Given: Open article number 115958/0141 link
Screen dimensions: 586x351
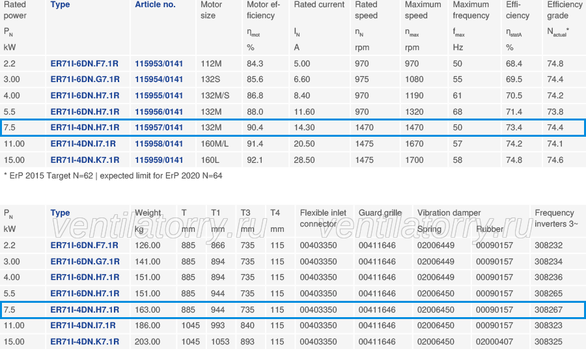Looking at the screenshot, I should (159, 143).
